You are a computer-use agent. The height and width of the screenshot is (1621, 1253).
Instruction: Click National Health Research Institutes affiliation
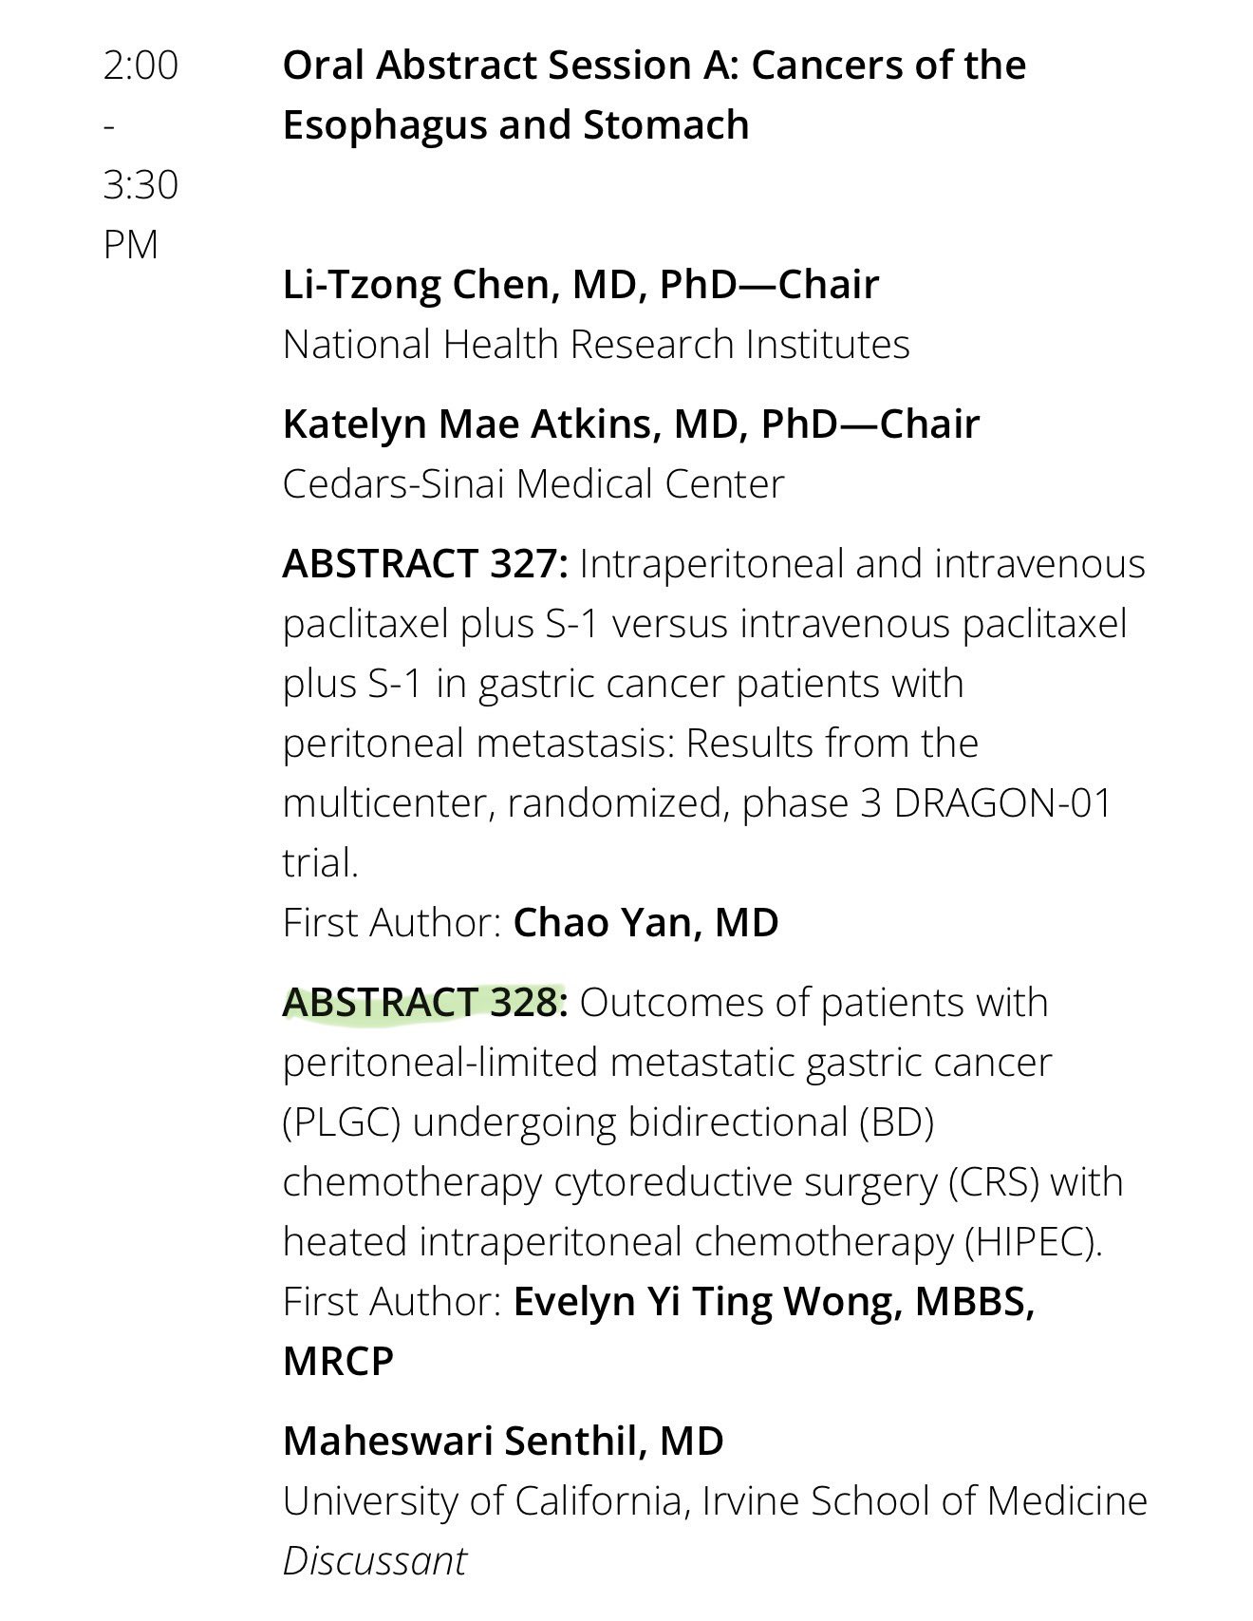pyautogui.click(x=596, y=345)
